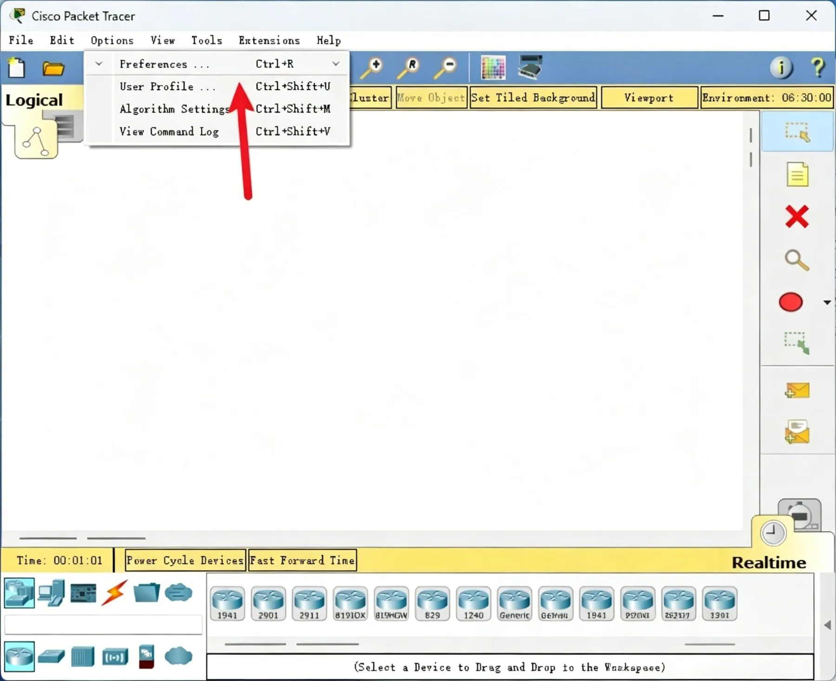Select the Resize Shape tool
This screenshot has width=836, height=681.
797,343
